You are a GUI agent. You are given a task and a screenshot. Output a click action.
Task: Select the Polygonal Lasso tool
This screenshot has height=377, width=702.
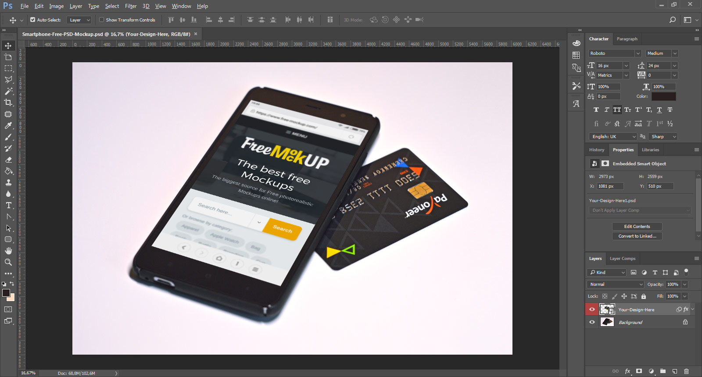pyautogui.click(x=8, y=80)
